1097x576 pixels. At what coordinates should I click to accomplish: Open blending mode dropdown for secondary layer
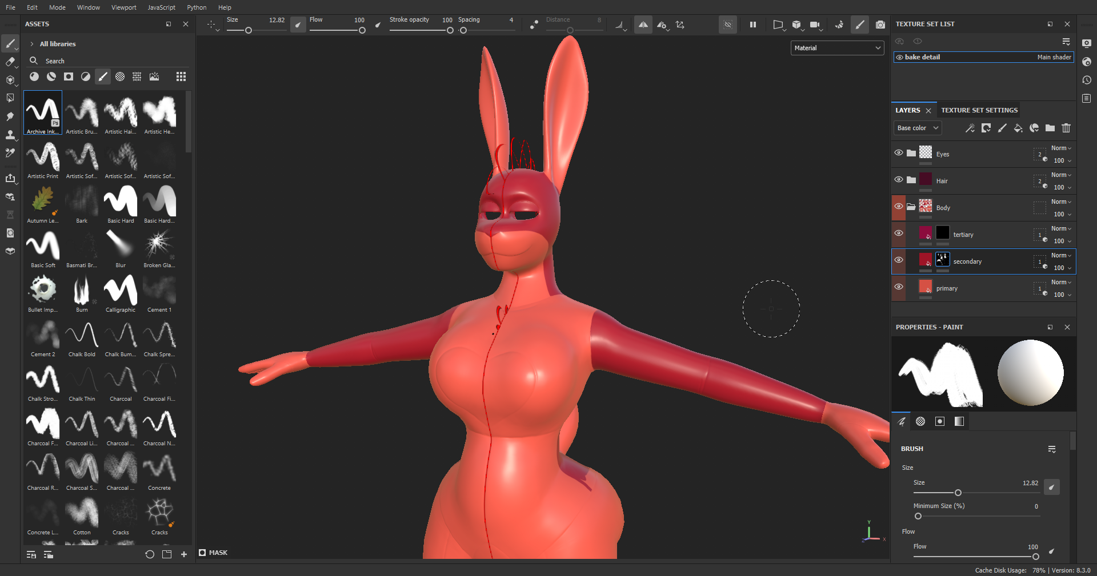click(x=1061, y=256)
